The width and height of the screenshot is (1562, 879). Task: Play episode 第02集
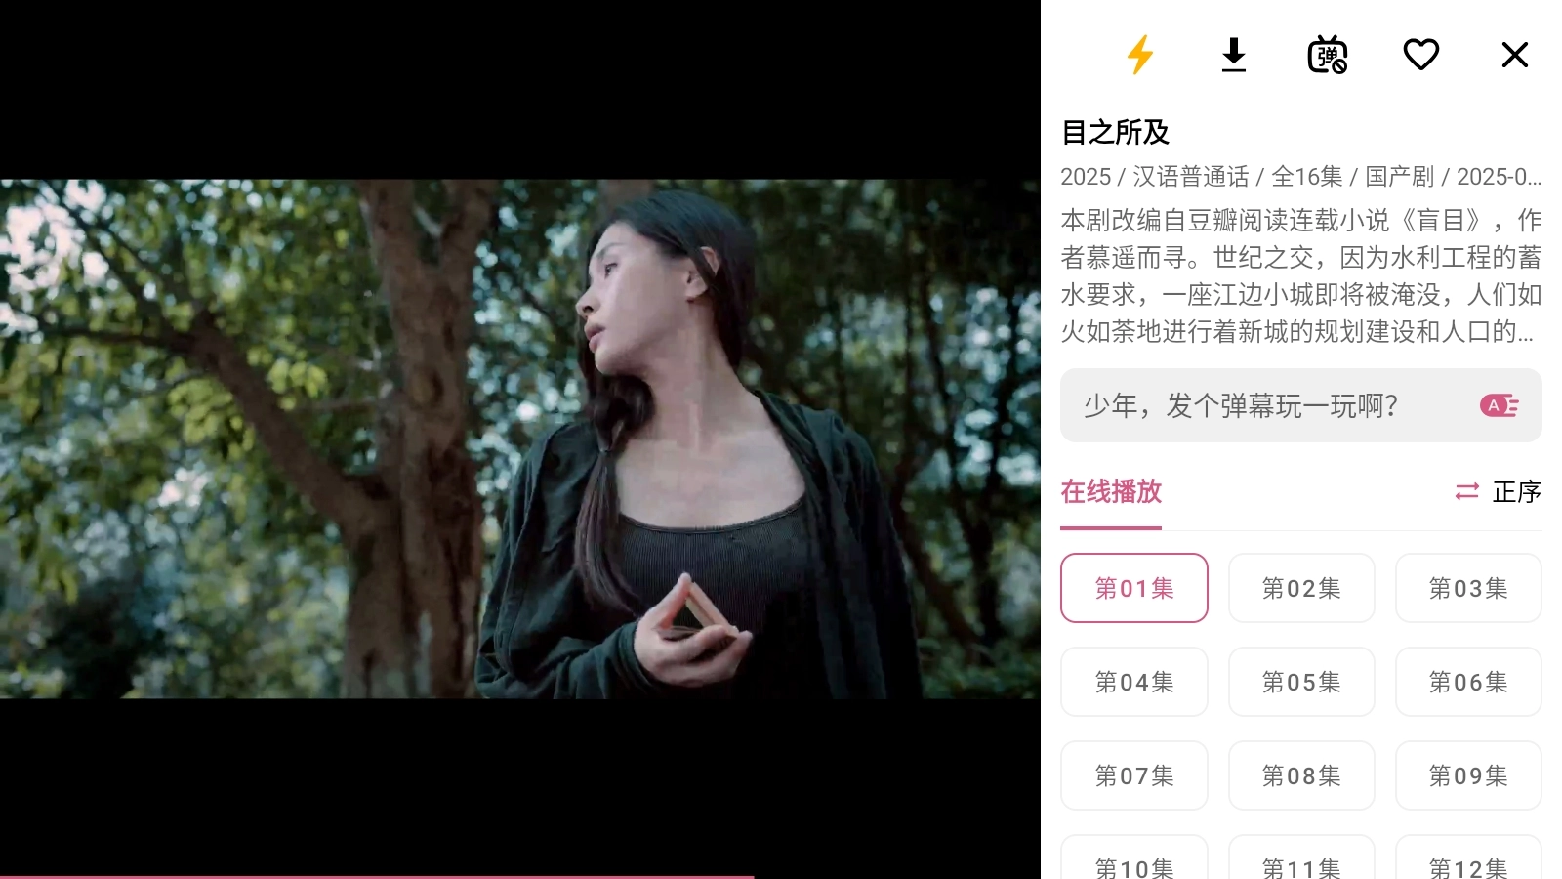[1301, 588]
